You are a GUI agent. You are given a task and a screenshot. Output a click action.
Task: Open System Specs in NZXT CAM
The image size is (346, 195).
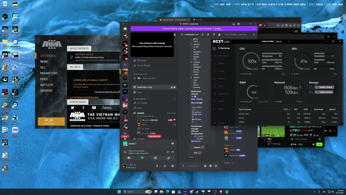coord(221,56)
